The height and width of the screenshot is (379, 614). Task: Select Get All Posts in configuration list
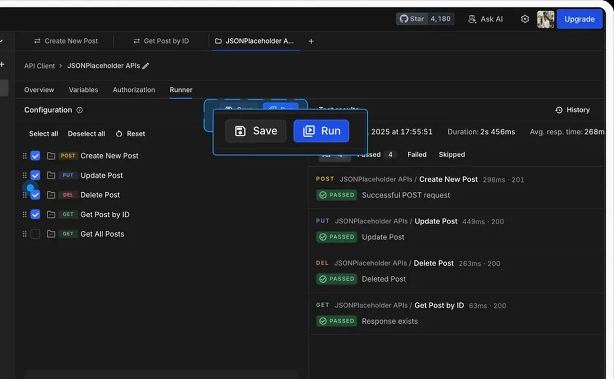(102, 234)
